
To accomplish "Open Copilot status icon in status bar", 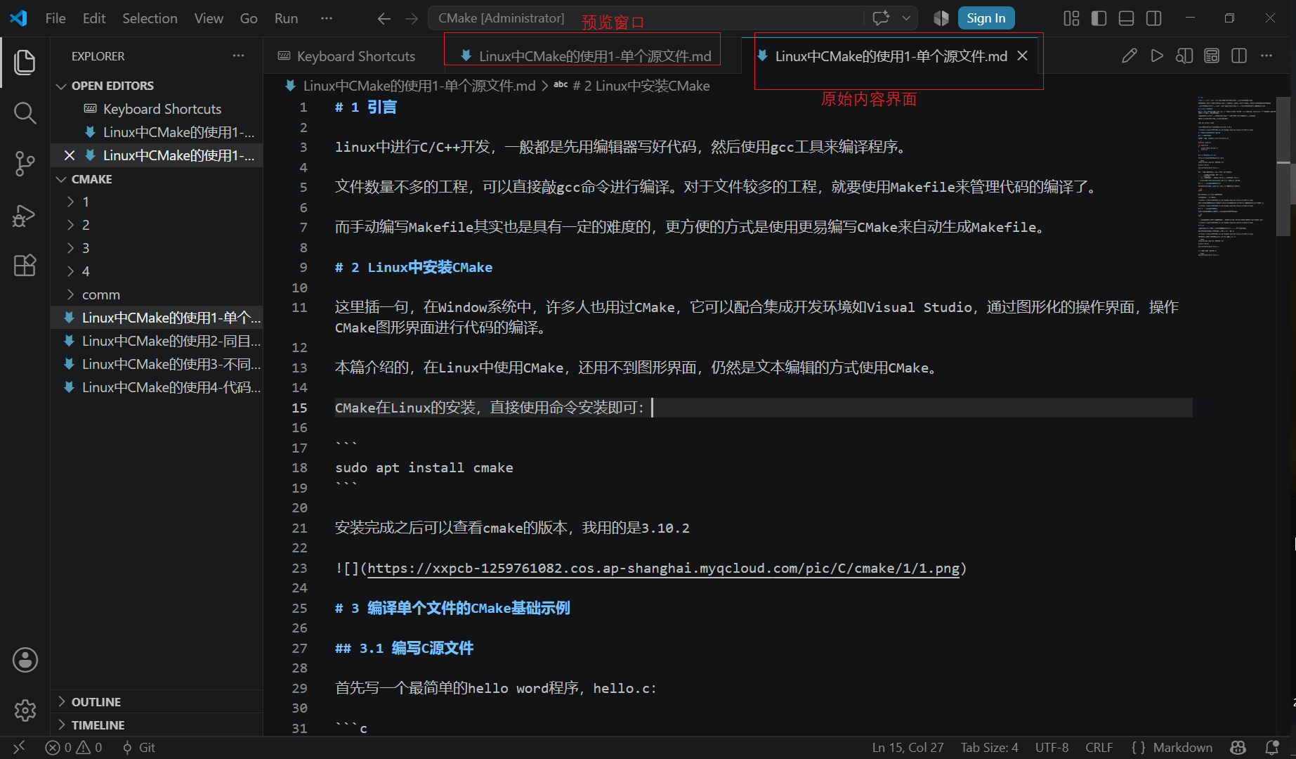I will (1238, 748).
